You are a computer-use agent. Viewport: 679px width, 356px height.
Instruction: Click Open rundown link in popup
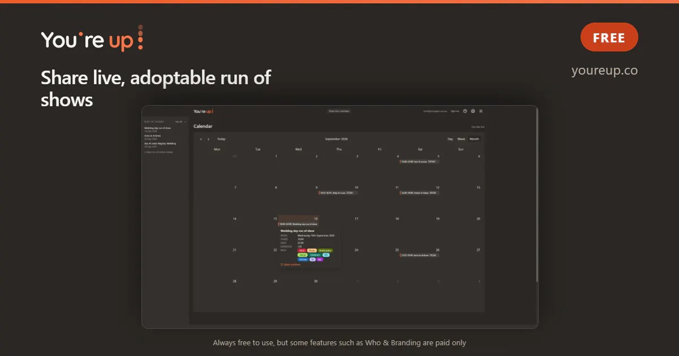coord(290,264)
